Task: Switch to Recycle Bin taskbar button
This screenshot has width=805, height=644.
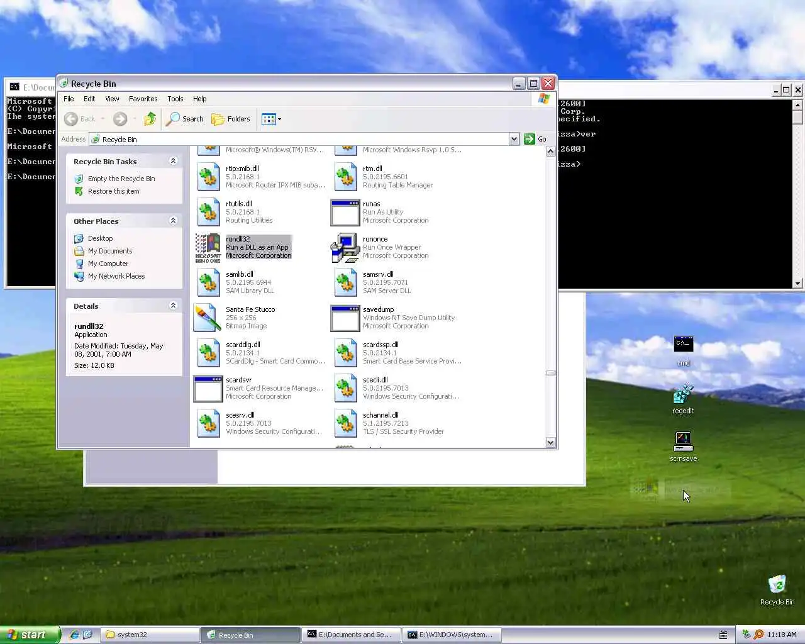Action: pos(251,635)
